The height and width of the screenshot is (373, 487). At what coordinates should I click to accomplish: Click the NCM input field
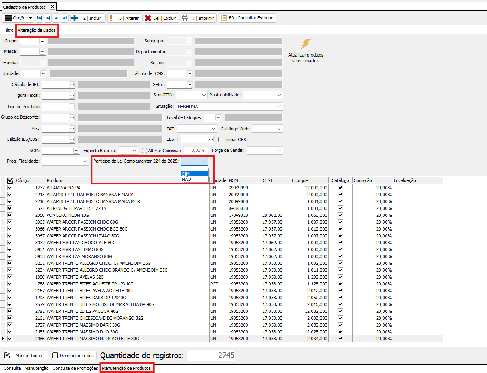click(57, 151)
